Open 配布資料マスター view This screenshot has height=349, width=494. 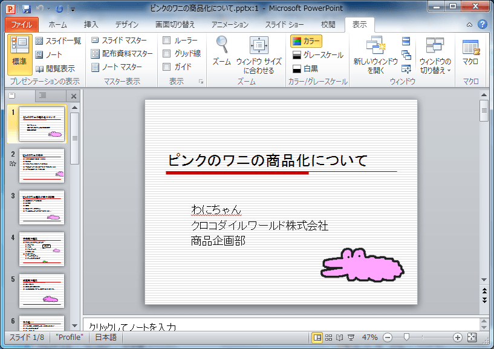point(122,54)
